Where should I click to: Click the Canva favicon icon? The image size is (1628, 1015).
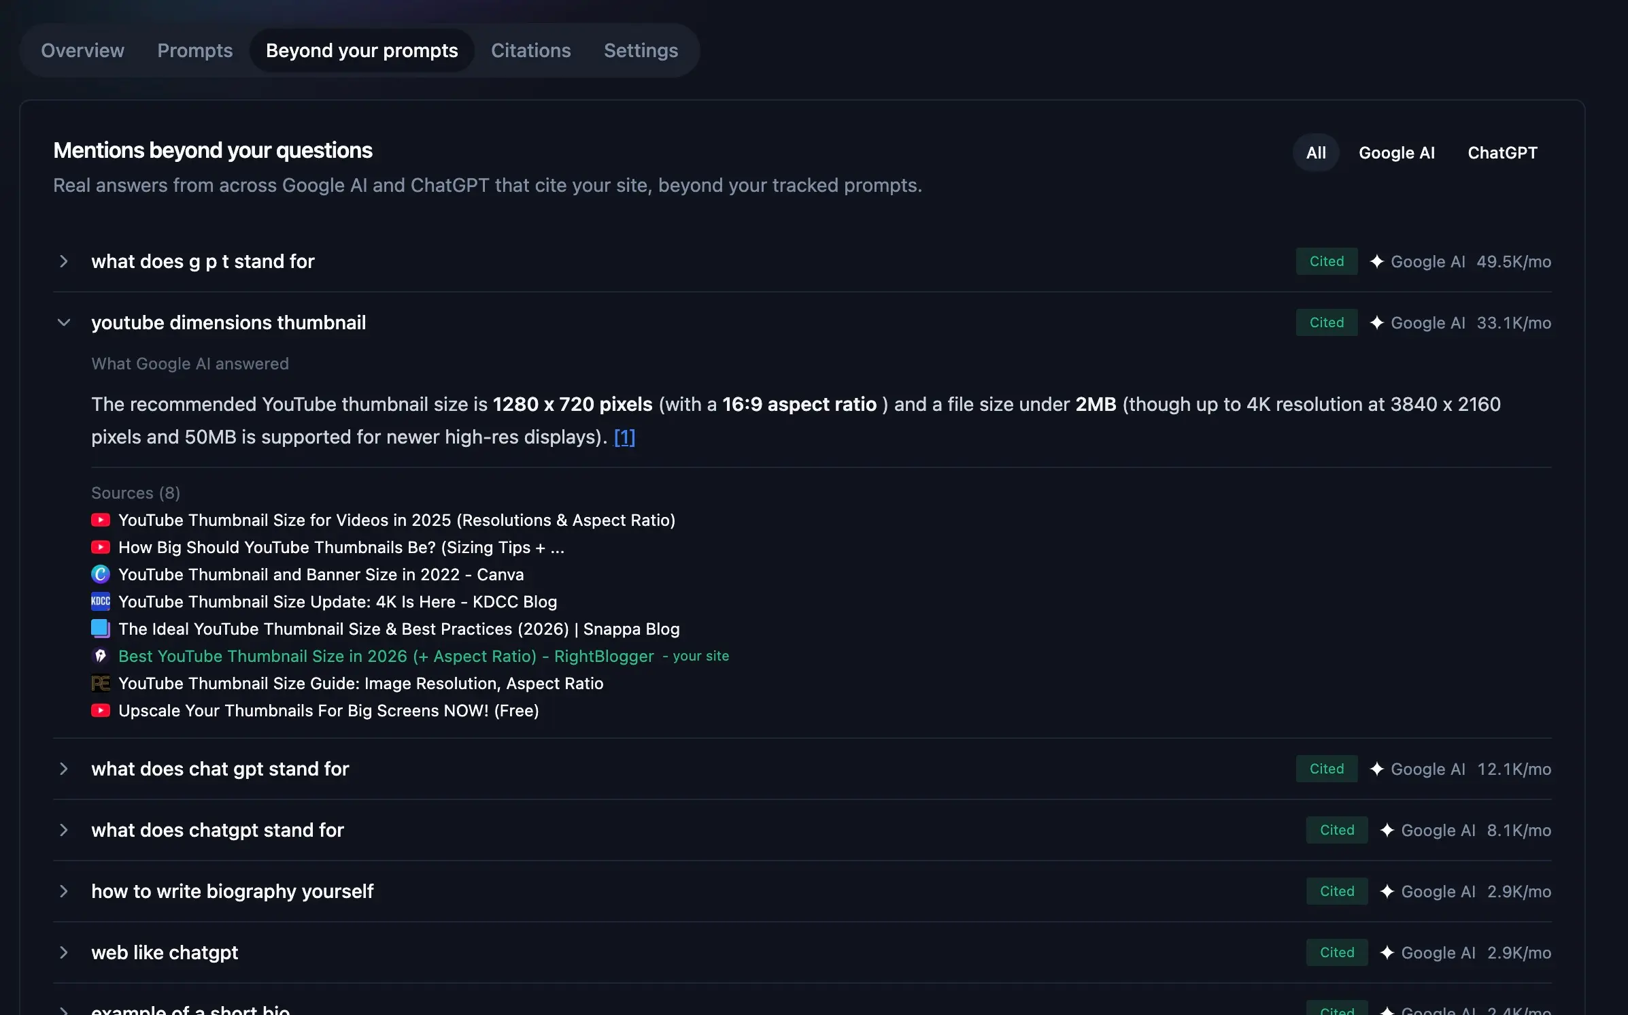[101, 574]
